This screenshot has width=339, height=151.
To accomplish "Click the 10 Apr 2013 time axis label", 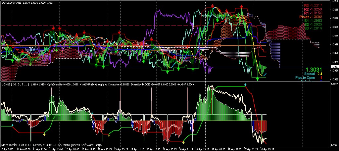I will coord(9,149).
